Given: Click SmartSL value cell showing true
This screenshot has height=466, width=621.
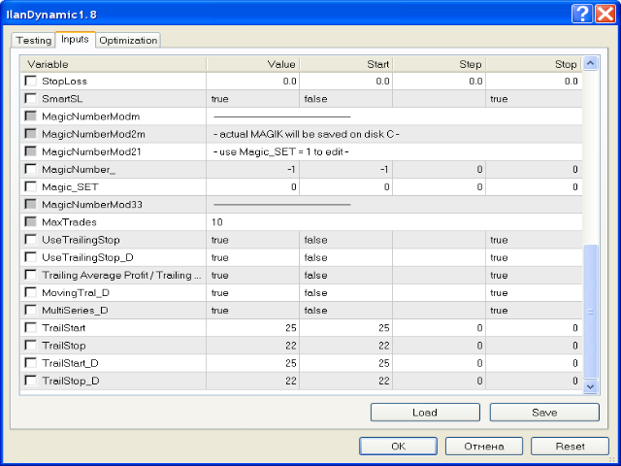Looking at the screenshot, I should pyautogui.click(x=252, y=98).
